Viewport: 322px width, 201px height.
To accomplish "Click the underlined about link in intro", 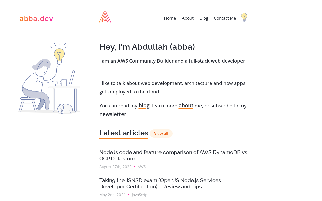I will pos(186,106).
